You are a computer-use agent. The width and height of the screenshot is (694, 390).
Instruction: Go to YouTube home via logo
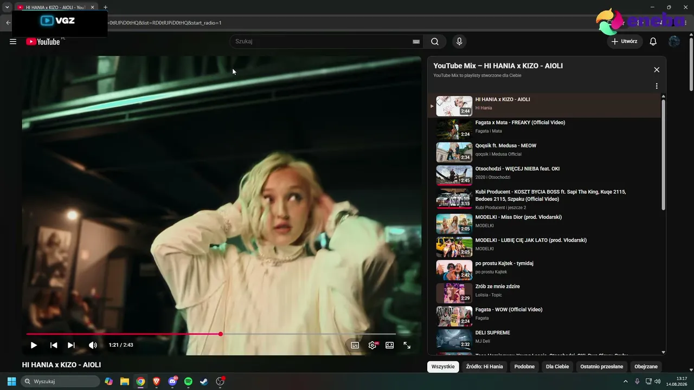(43, 42)
